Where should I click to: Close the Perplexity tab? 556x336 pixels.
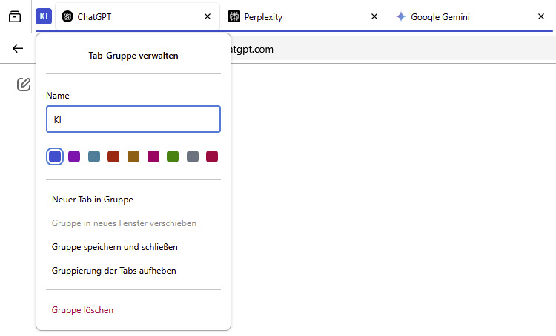(374, 16)
